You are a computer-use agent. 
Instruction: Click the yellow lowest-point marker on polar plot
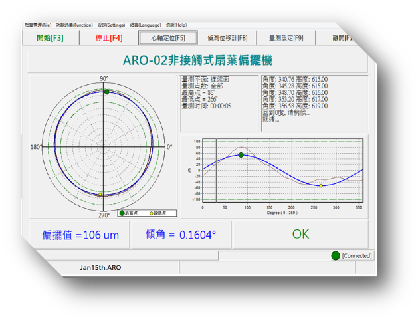100,195
